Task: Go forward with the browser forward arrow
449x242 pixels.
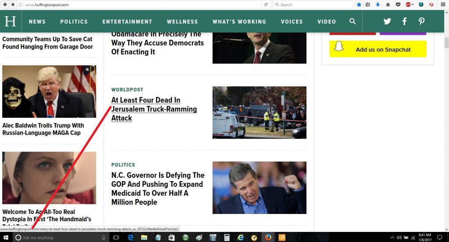Action: (13, 4)
